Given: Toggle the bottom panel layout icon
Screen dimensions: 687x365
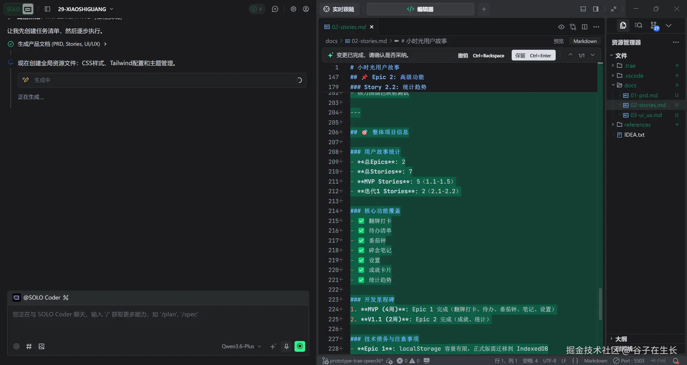Looking at the screenshot, I should tap(583, 9).
